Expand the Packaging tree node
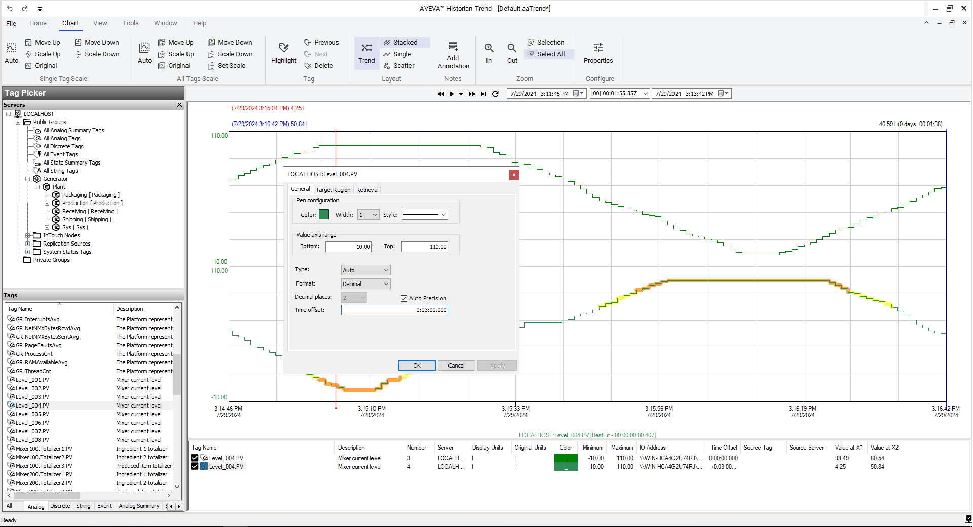This screenshot has height=527, width=973. point(47,195)
